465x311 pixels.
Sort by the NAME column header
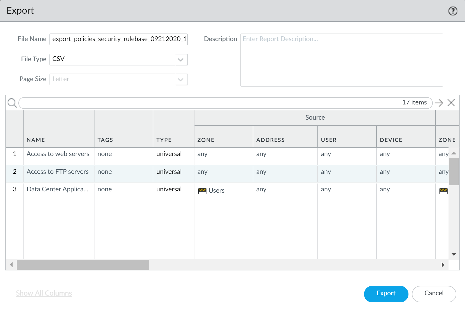pos(36,140)
